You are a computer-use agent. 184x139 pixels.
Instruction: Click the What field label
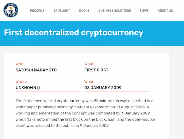(89, 64)
